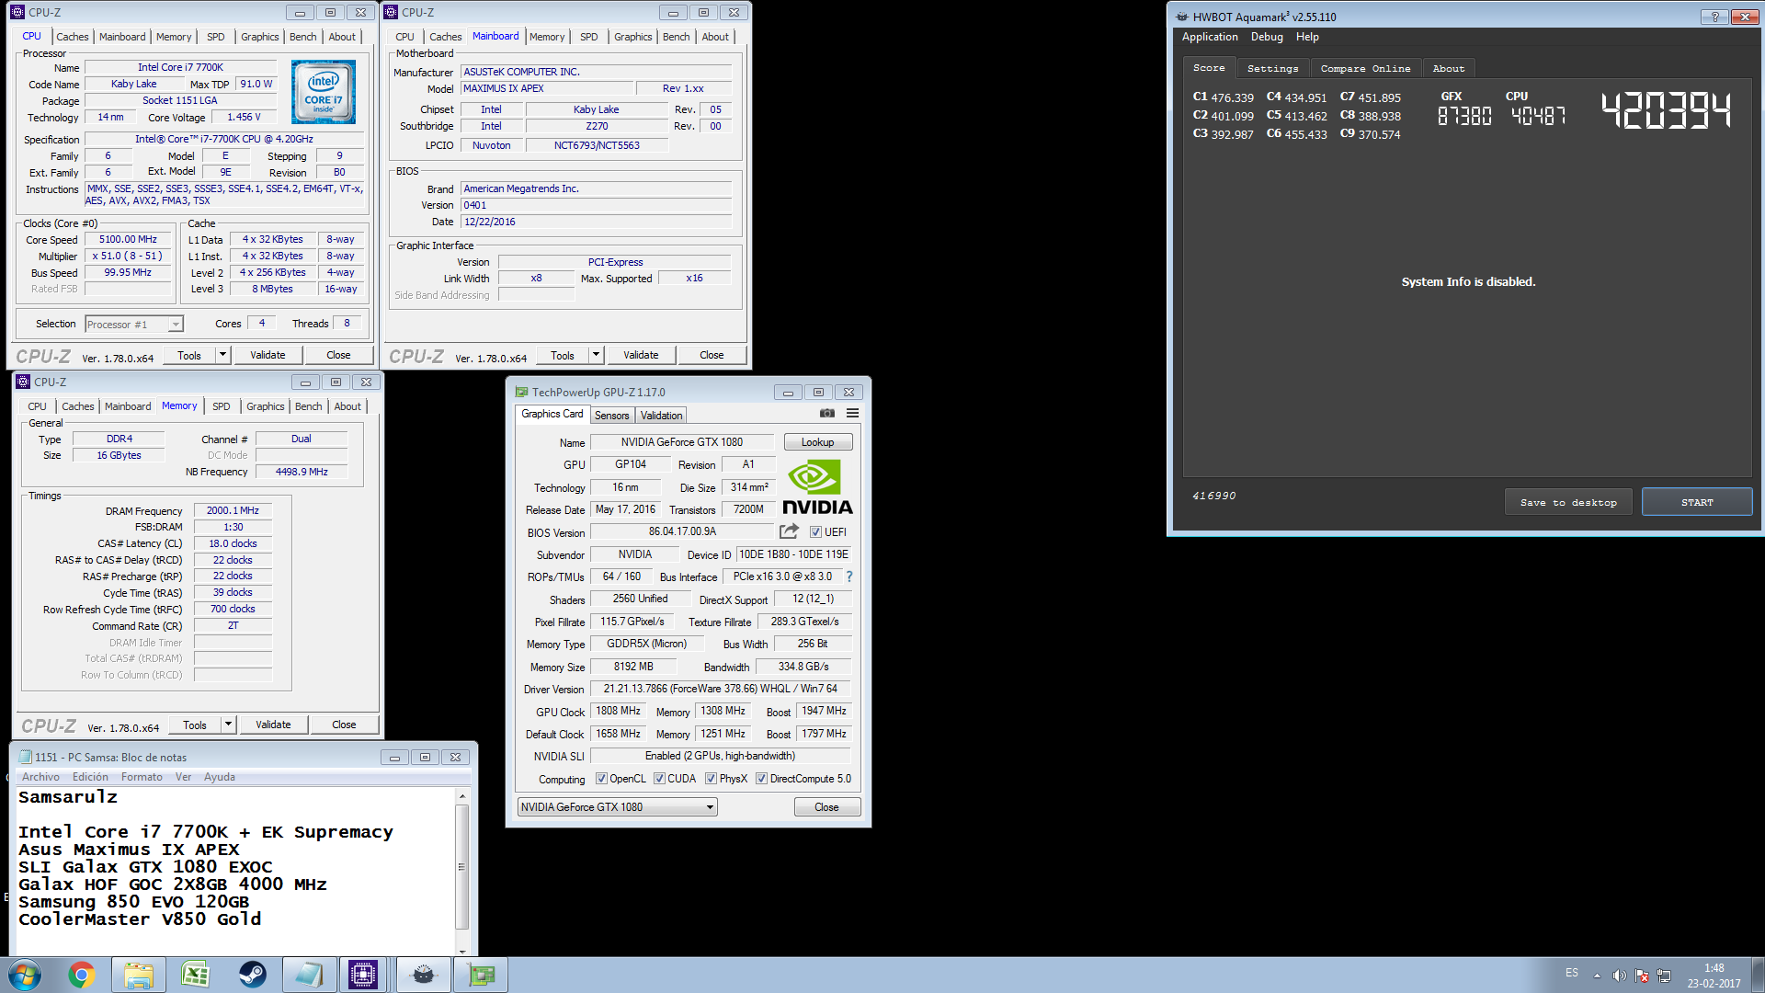Viewport: 1765px width, 993px height.
Task: Open File Explorer from taskbar
Action: point(139,975)
